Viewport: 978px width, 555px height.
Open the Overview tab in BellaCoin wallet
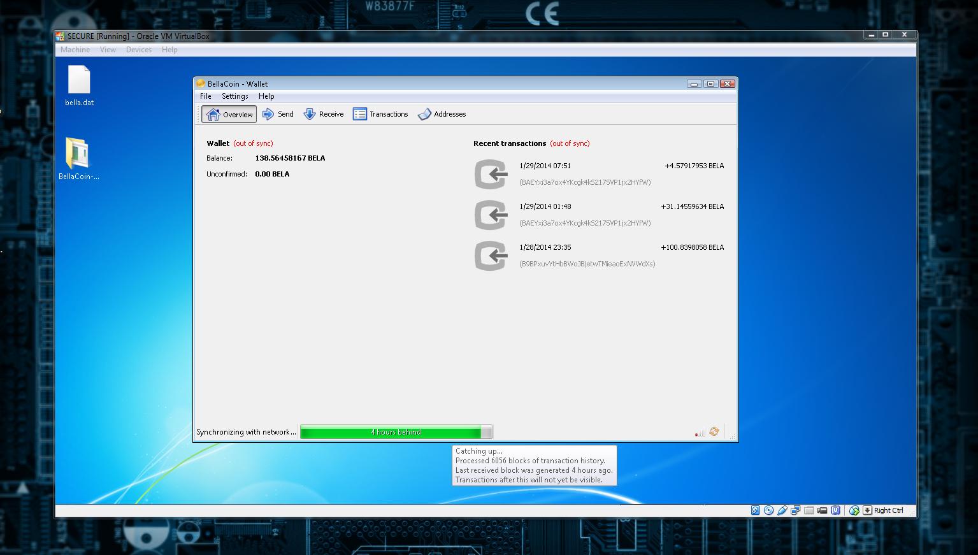tap(229, 114)
